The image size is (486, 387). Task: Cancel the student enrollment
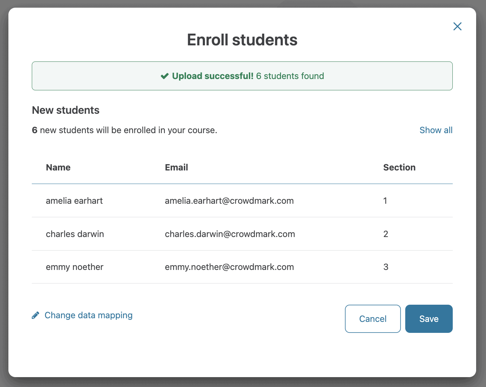pyautogui.click(x=372, y=319)
